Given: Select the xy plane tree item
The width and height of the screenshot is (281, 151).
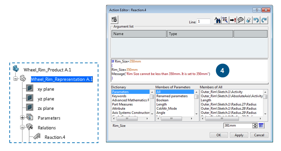Looking at the screenshot, I should point(46,89).
